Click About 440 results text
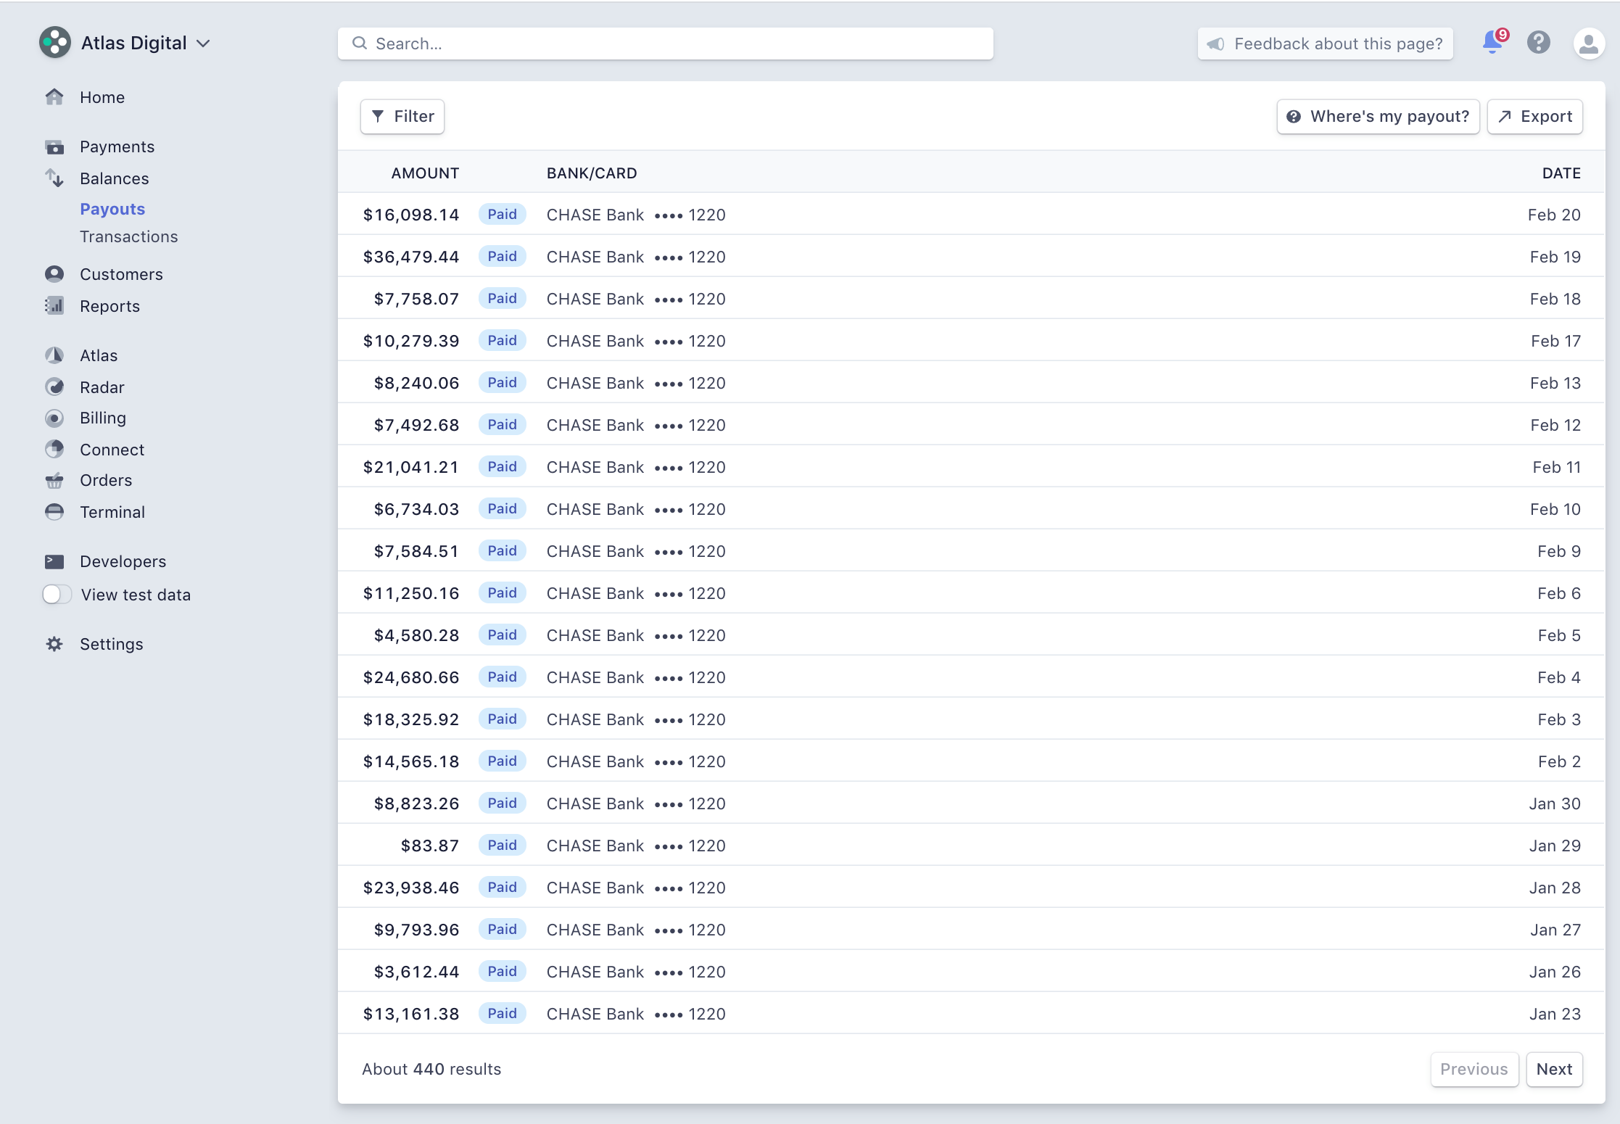 (x=431, y=1069)
